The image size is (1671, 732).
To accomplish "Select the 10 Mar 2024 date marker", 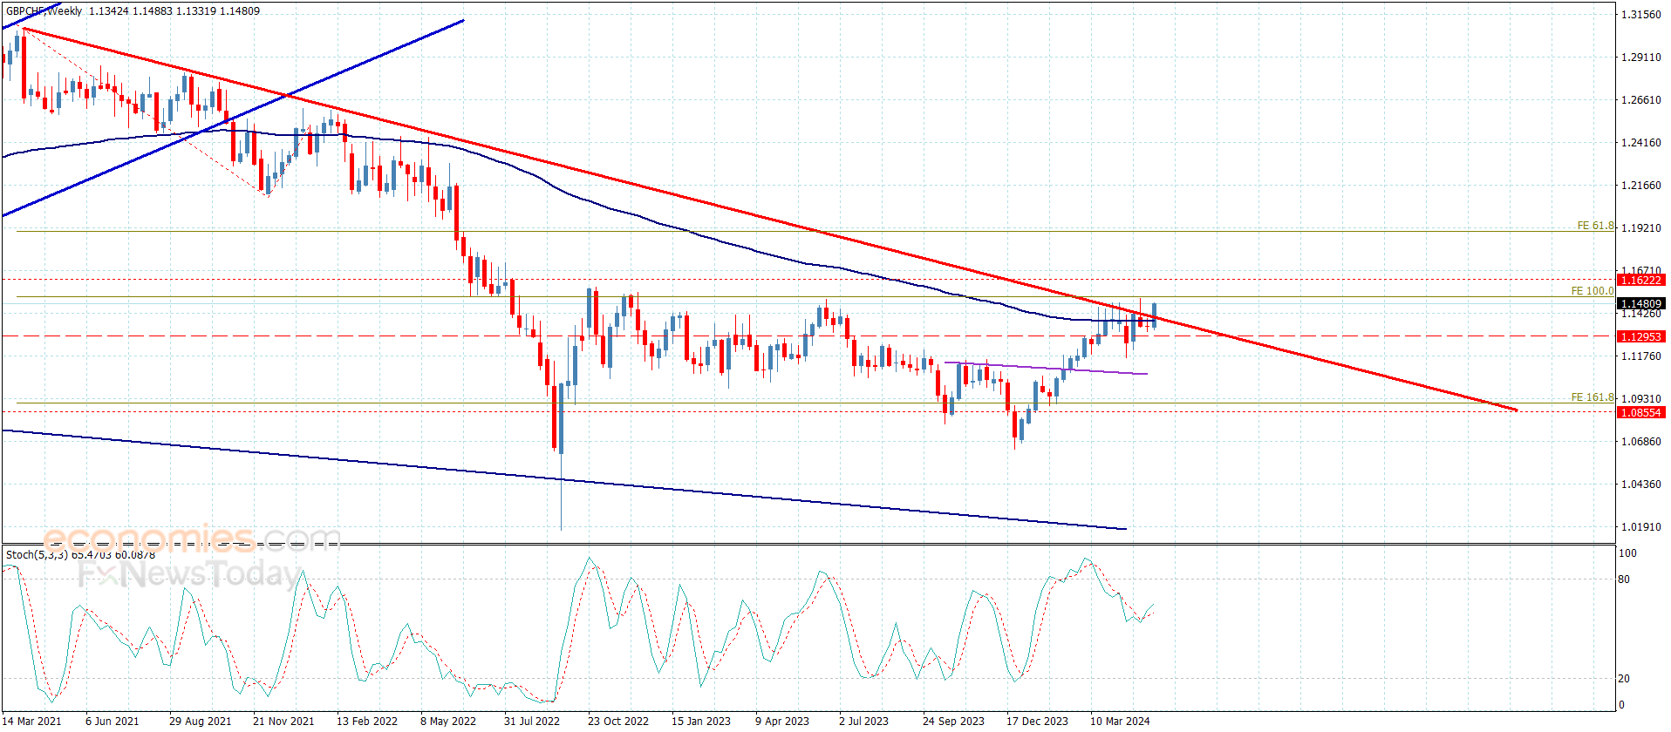I will pyautogui.click(x=1119, y=721).
